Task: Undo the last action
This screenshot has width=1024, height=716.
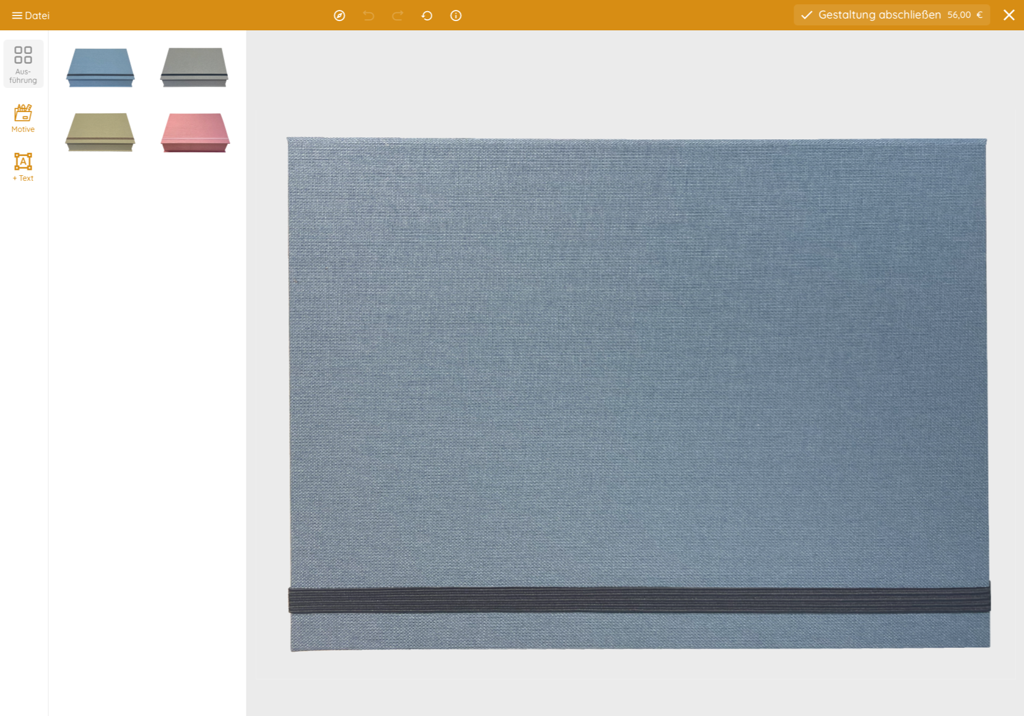Action: [369, 15]
